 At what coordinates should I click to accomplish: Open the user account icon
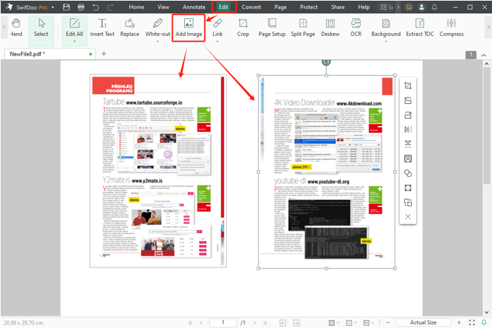(422, 7)
